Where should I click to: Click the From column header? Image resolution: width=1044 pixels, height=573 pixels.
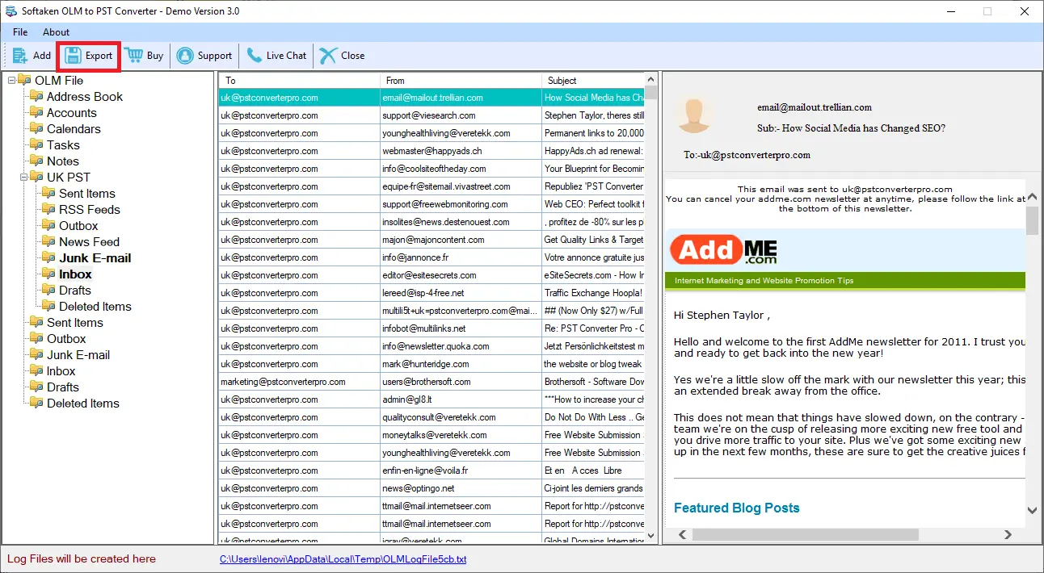coord(461,81)
